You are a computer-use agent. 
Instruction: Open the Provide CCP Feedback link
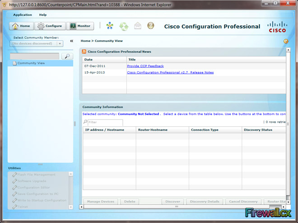click(145, 66)
